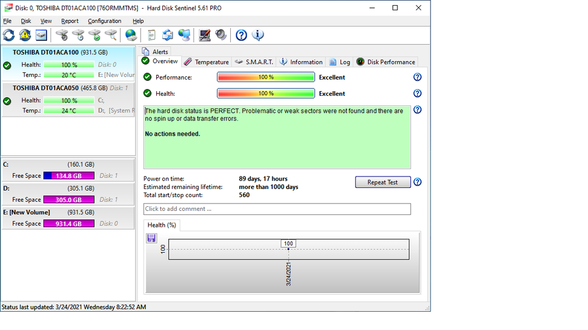588x330 pixels.
Task: Click the Health 100 % gradient bar
Action: click(x=266, y=93)
